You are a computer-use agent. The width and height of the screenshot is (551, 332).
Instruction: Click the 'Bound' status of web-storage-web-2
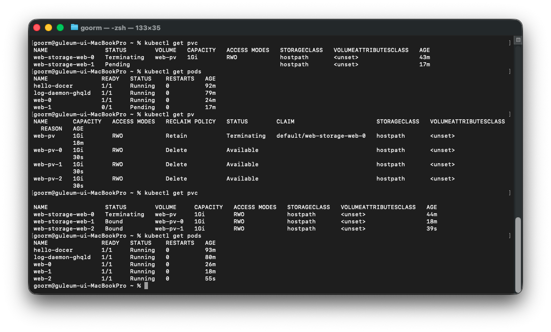pyautogui.click(x=114, y=228)
